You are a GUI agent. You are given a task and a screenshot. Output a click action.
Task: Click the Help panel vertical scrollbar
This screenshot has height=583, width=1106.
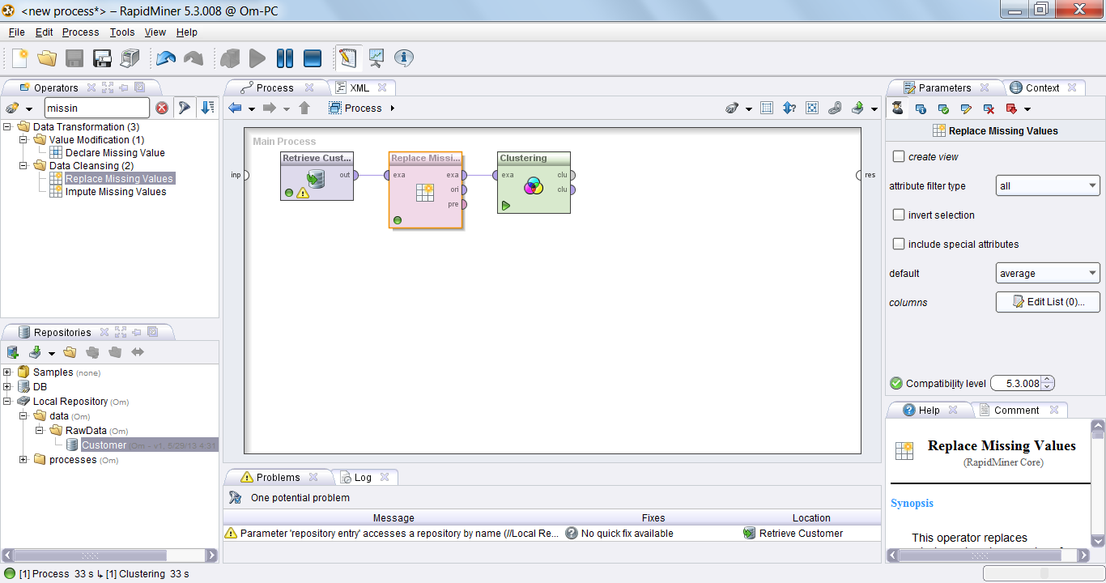(x=1098, y=484)
